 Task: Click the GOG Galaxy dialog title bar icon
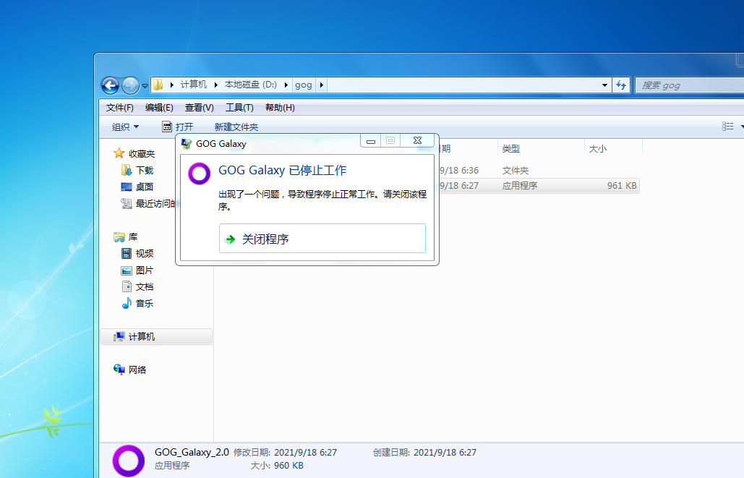click(x=187, y=143)
